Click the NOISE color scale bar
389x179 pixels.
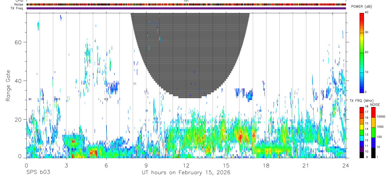pyautogui.click(x=373, y=133)
